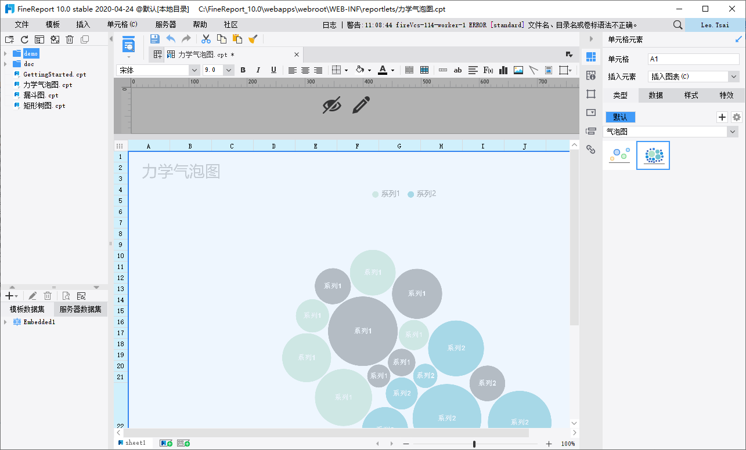This screenshot has width=746, height=450.
Task: Click the insert formula F(x) icon
Action: [x=488, y=70]
